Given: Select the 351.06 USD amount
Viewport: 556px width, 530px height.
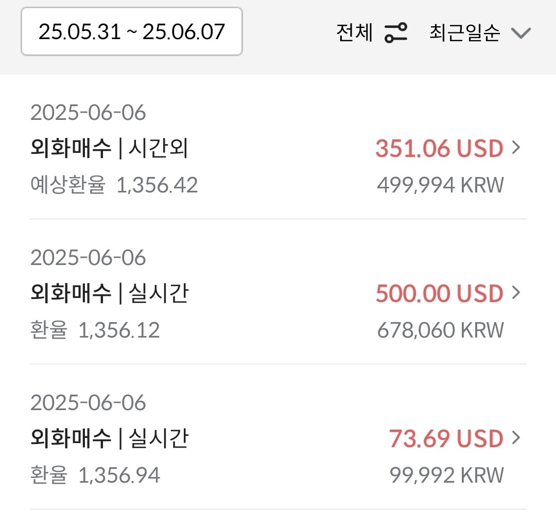Looking at the screenshot, I should pyautogui.click(x=439, y=149).
